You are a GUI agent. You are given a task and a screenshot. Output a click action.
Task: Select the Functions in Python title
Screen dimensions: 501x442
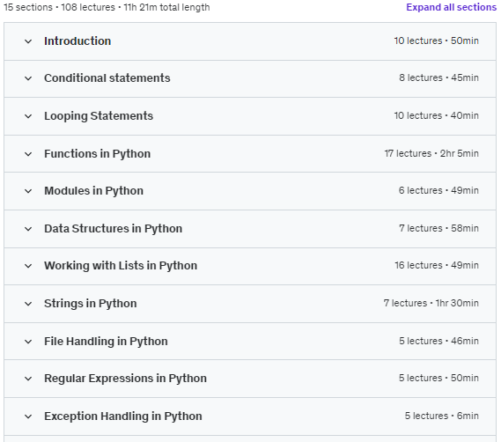(x=97, y=154)
